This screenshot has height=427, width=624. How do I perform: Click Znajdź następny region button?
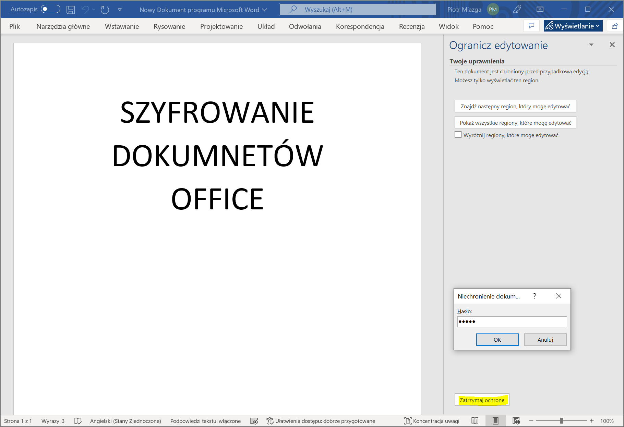pos(515,106)
